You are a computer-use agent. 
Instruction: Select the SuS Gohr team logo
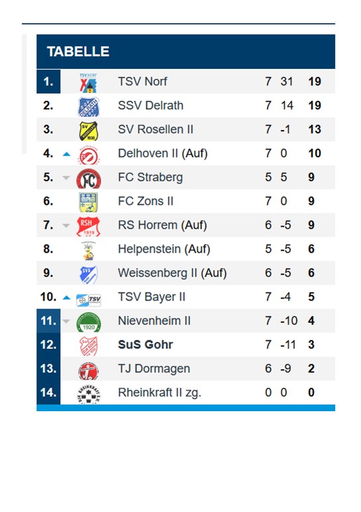click(x=88, y=346)
